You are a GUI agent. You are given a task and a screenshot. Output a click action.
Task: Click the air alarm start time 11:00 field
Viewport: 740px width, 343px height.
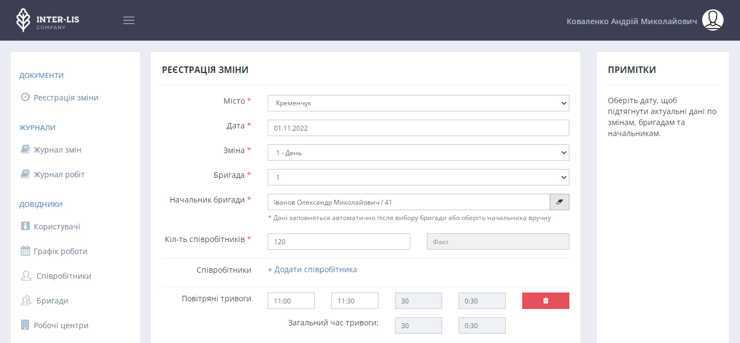(x=291, y=301)
